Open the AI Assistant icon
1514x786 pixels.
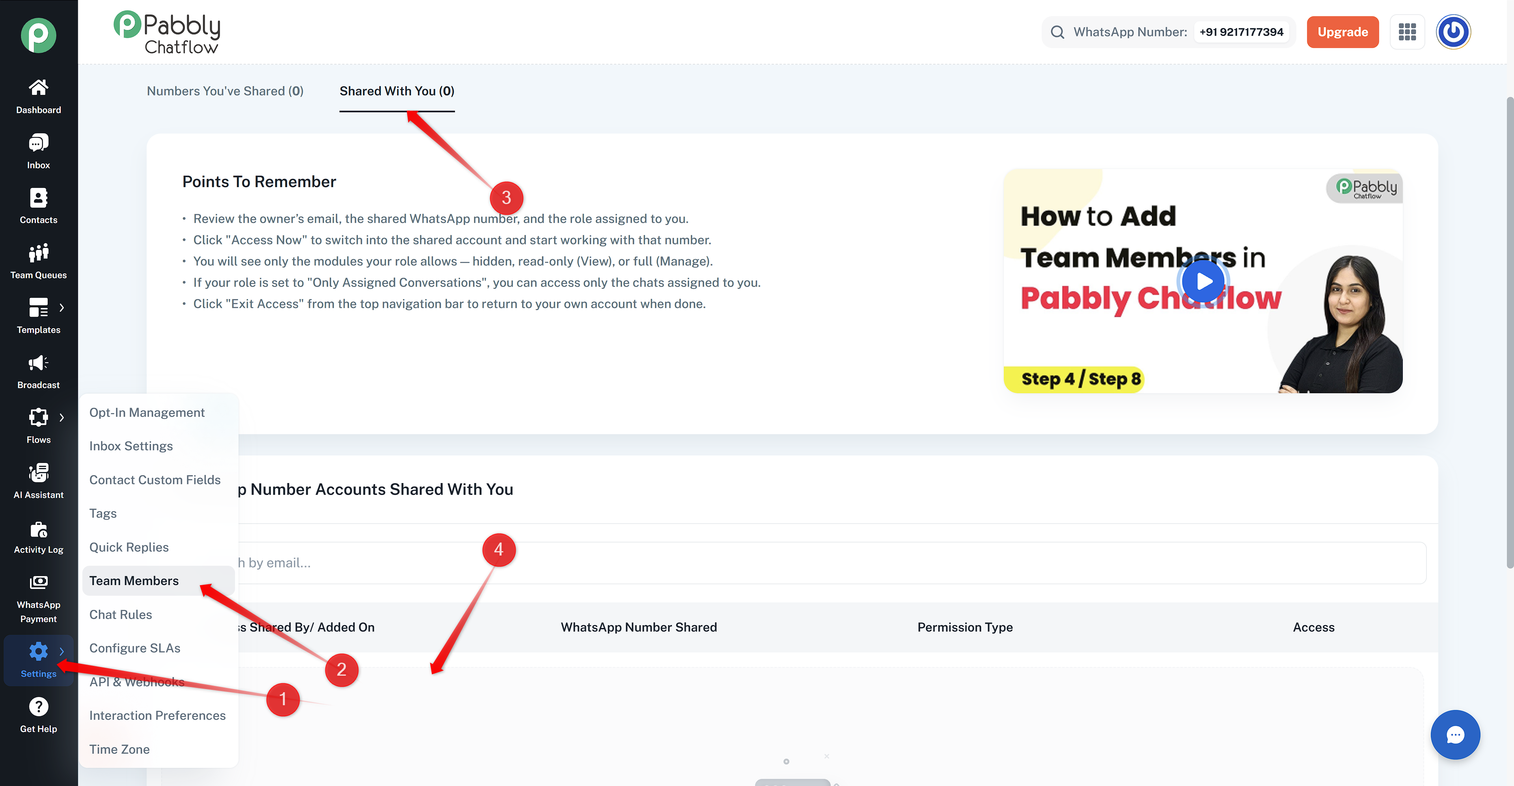(x=38, y=472)
